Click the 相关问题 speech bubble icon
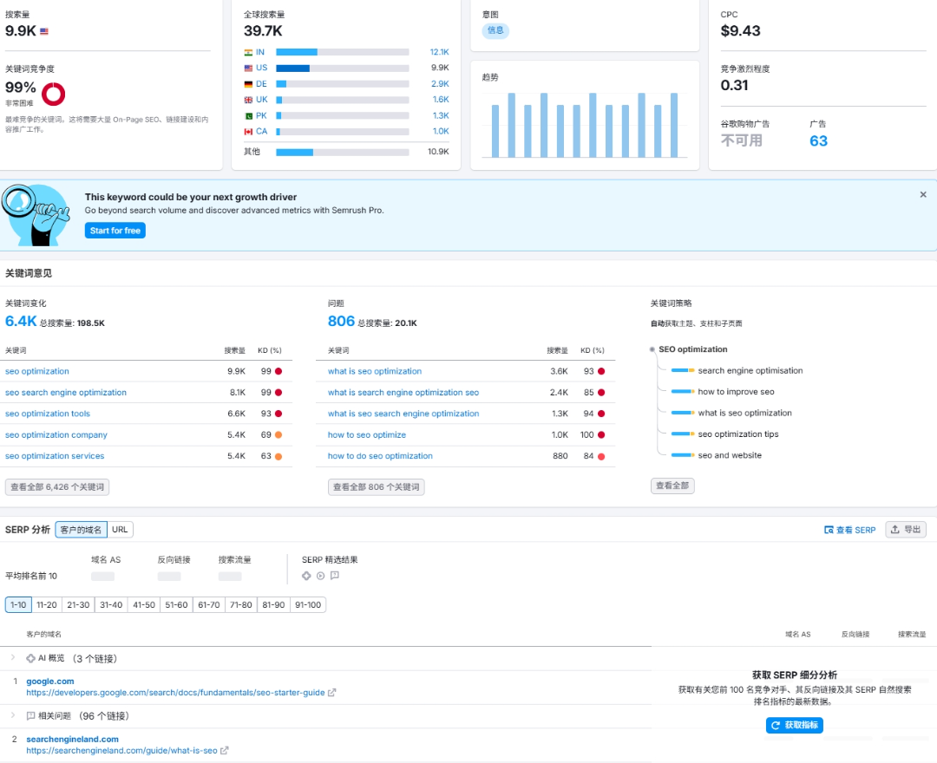Viewport: 937px width, 763px height. click(x=31, y=716)
